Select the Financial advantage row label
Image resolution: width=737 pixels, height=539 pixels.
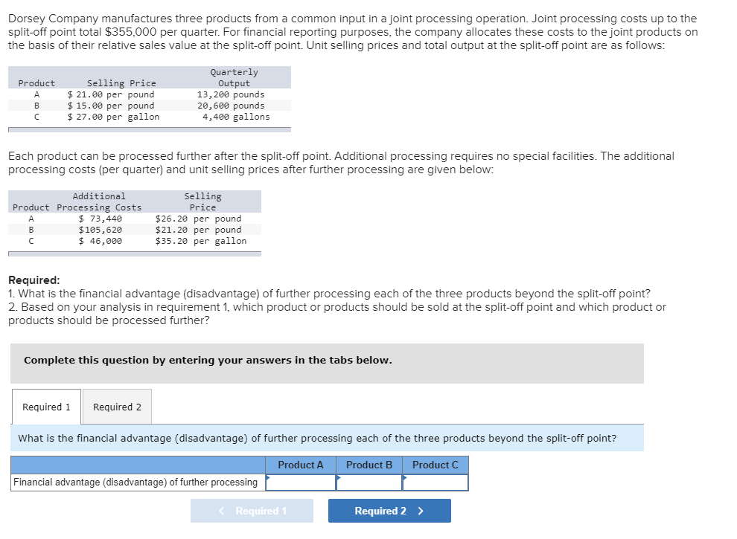tap(138, 482)
